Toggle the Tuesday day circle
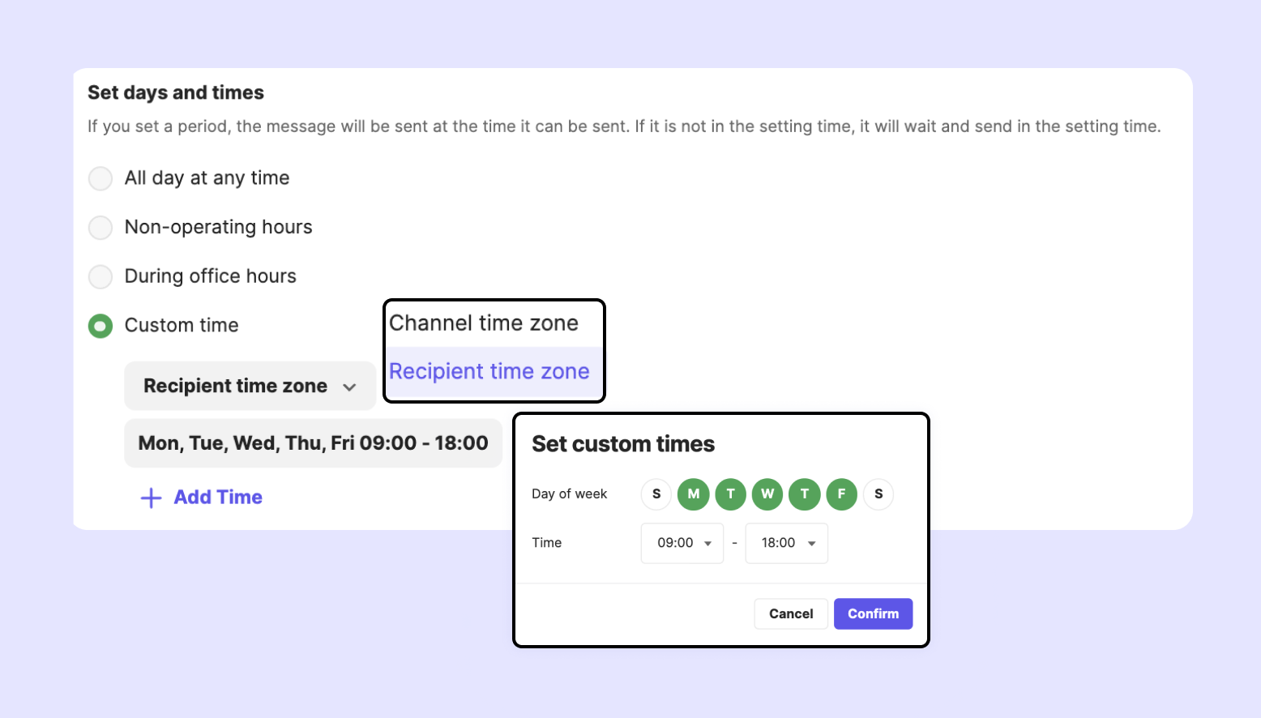1261x718 pixels. coord(730,494)
